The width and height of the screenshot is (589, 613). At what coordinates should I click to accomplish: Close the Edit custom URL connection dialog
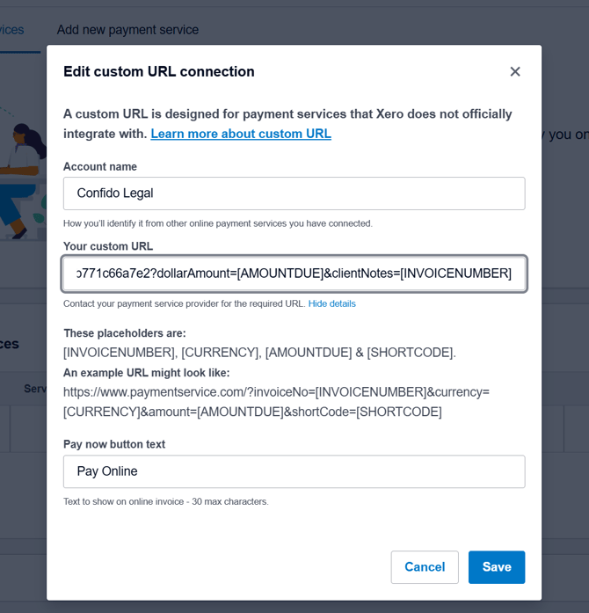[x=515, y=72]
